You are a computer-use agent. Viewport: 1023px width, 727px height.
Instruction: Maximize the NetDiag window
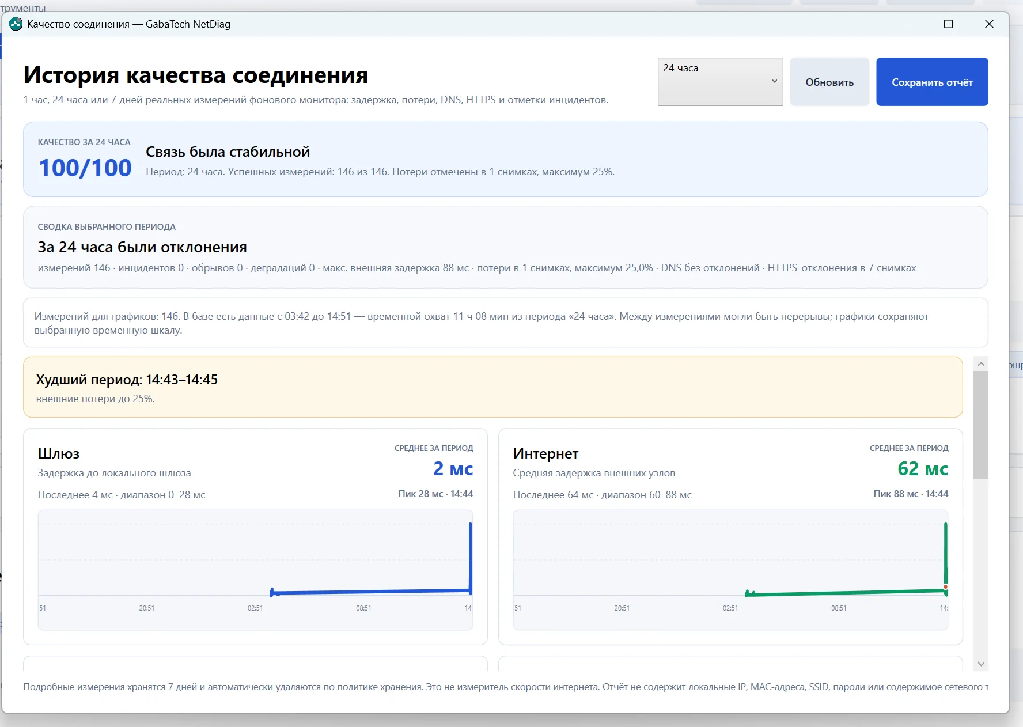point(948,24)
